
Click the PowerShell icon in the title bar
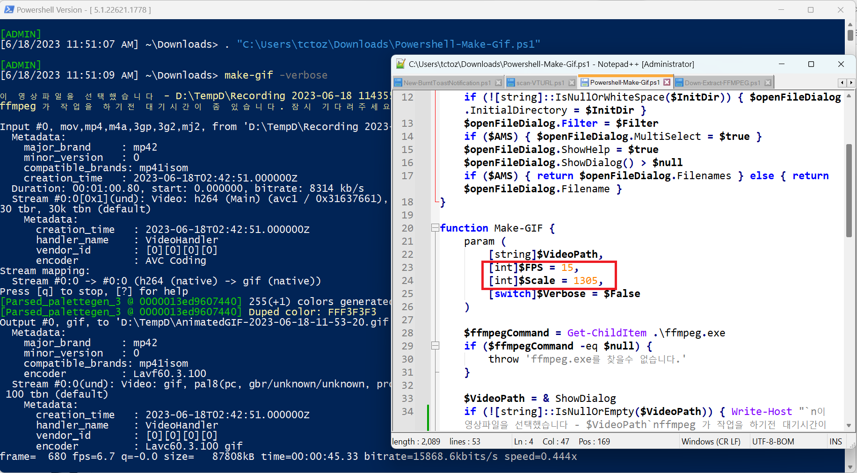tap(9, 9)
